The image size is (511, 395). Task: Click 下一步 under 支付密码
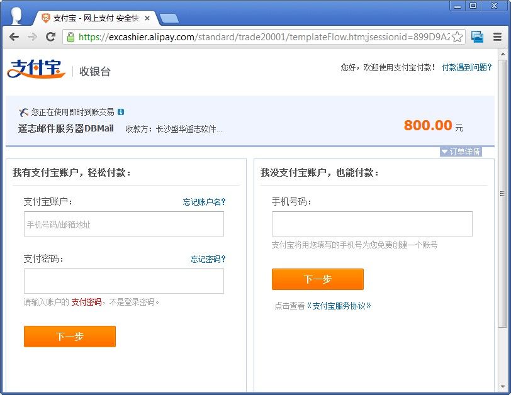click(x=70, y=337)
